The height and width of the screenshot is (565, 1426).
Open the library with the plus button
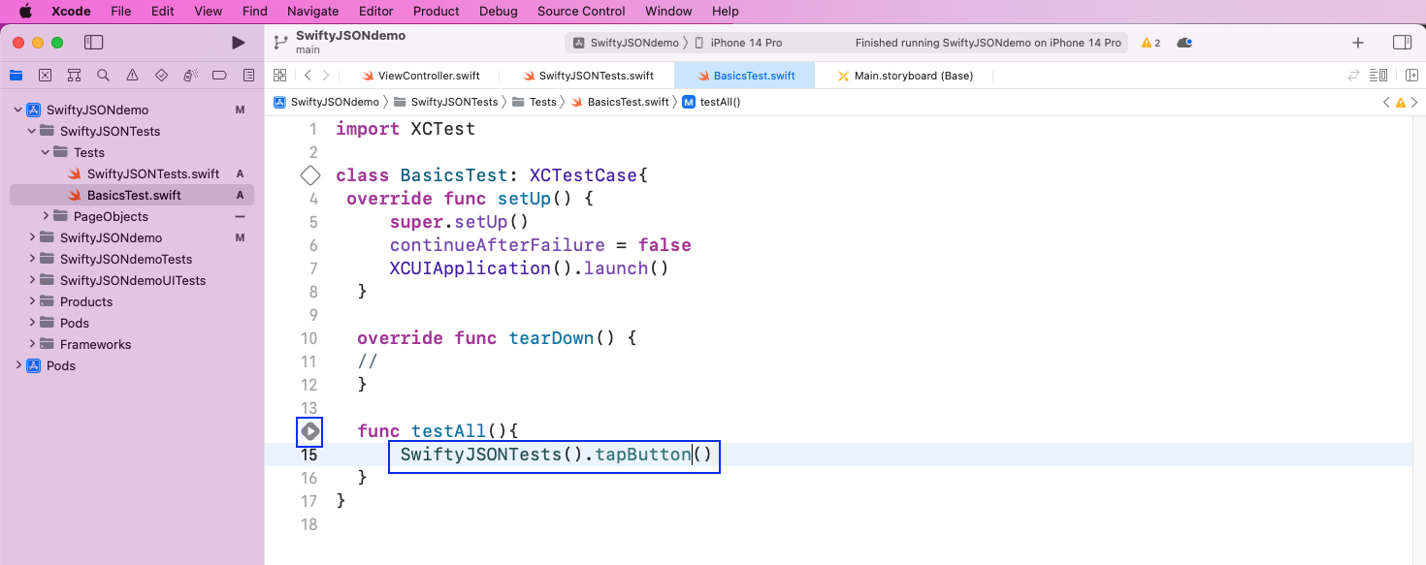(x=1358, y=43)
